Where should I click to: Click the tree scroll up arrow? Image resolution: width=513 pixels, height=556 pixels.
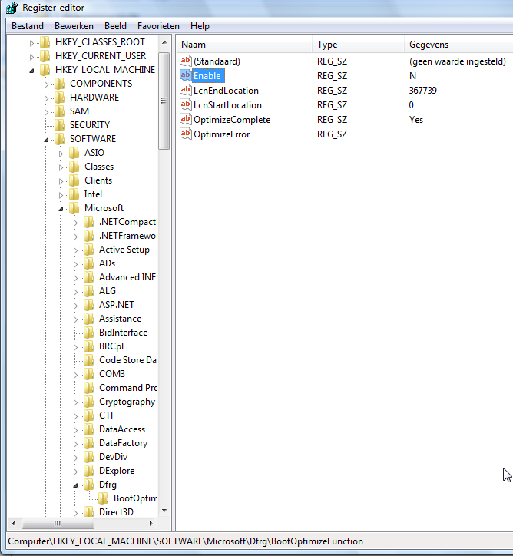[164, 42]
